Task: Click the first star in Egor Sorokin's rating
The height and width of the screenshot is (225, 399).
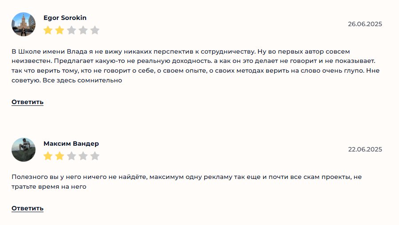Action: [x=48, y=30]
